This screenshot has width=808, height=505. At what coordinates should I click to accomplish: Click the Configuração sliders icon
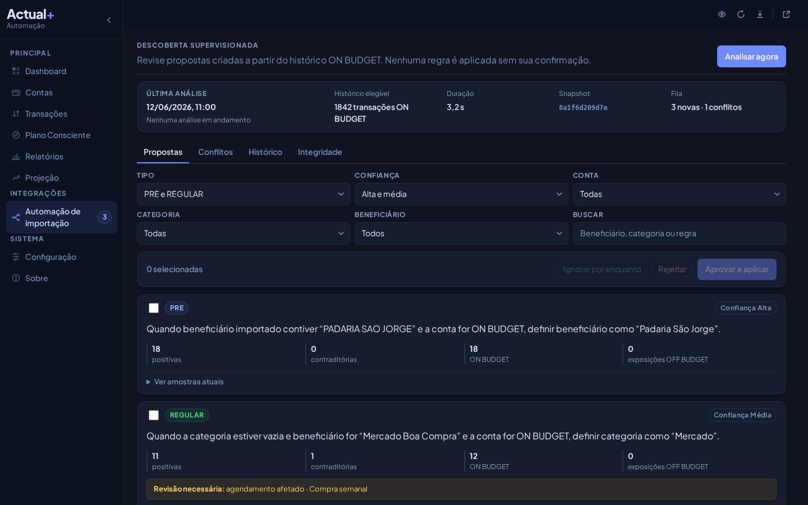16,257
